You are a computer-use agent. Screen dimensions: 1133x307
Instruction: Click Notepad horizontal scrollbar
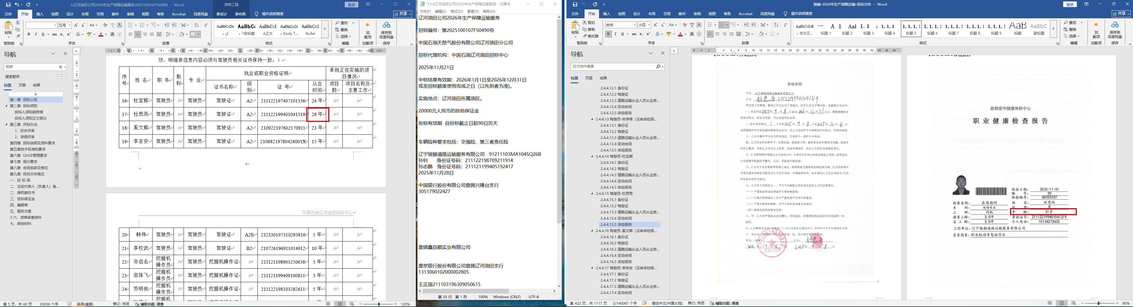coord(466,291)
